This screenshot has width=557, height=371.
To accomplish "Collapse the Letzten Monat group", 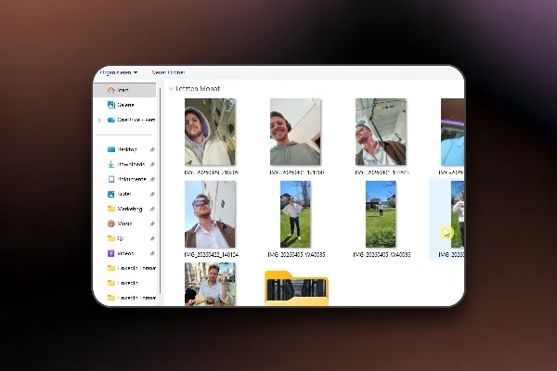I will 171,89.
